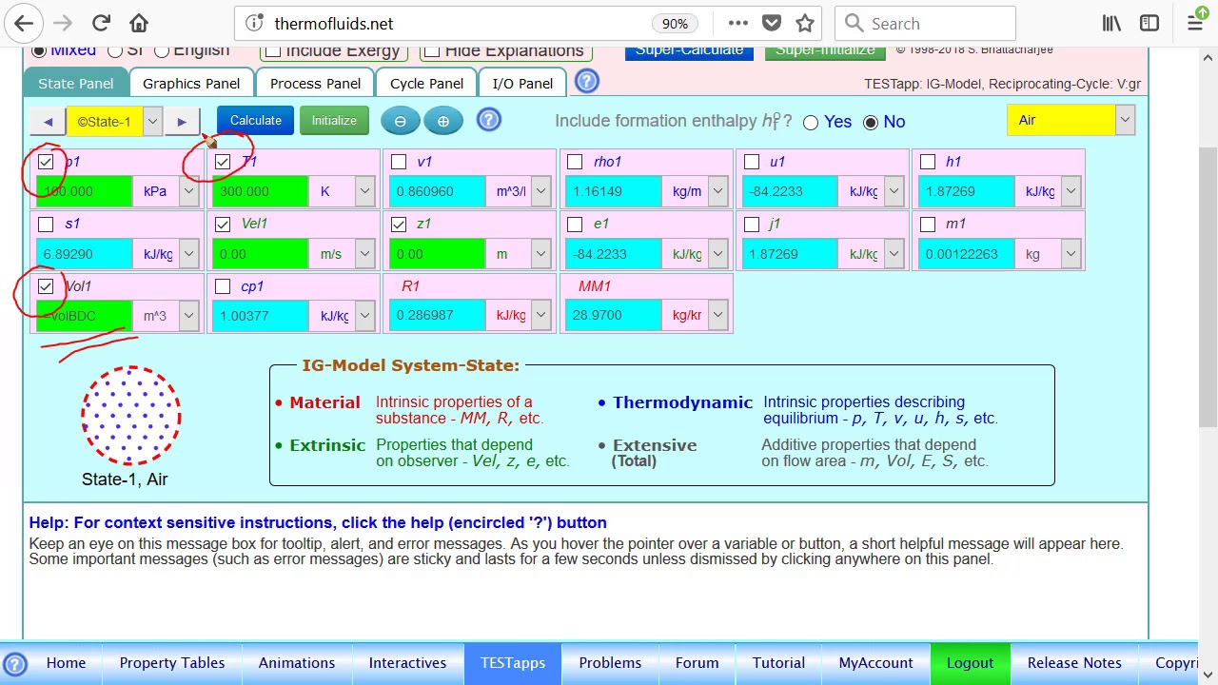Open the Firefox hamburger menu
The image size is (1218, 685).
click(1196, 24)
